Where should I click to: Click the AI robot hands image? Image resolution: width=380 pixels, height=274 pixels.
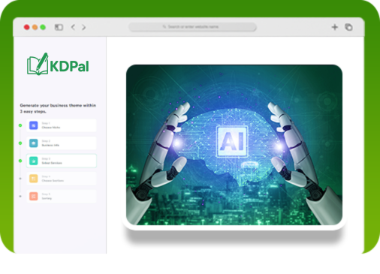coord(234,145)
